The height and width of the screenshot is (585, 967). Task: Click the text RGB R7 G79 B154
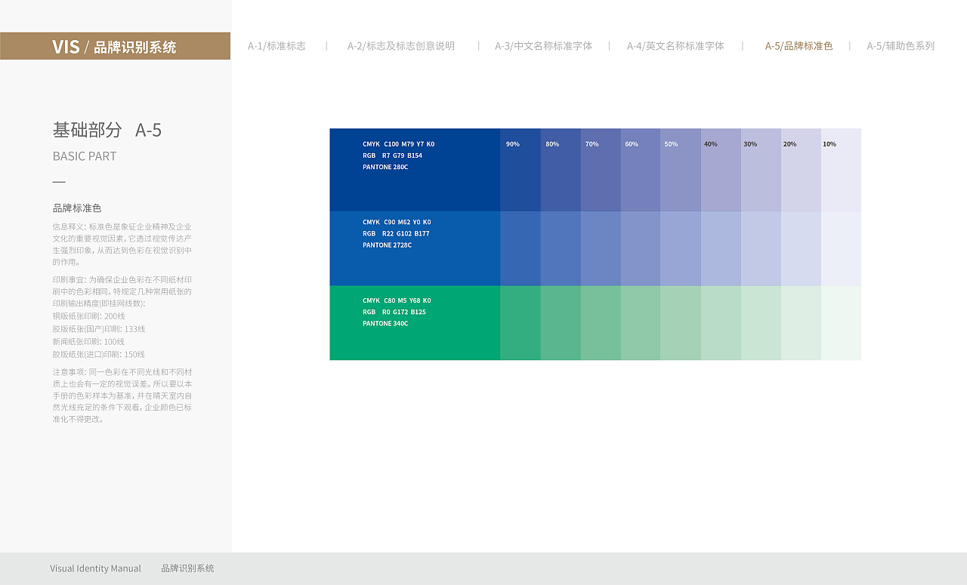pos(392,155)
